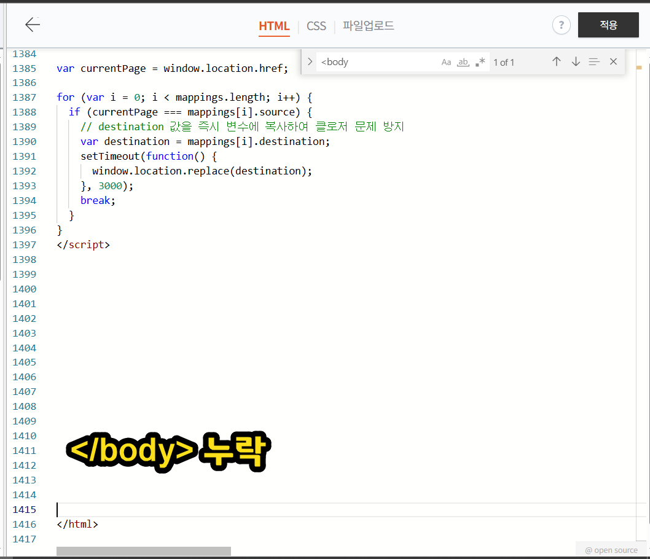Viewport: 650px width, 559px height.
Task: Toggle regular expression search option
Action: [x=480, y=62]
